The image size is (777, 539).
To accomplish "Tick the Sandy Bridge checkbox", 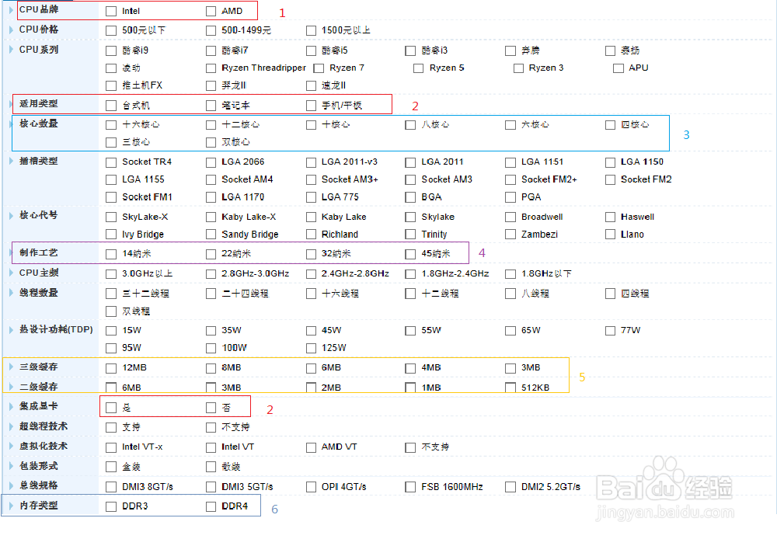I will point(211,235).
